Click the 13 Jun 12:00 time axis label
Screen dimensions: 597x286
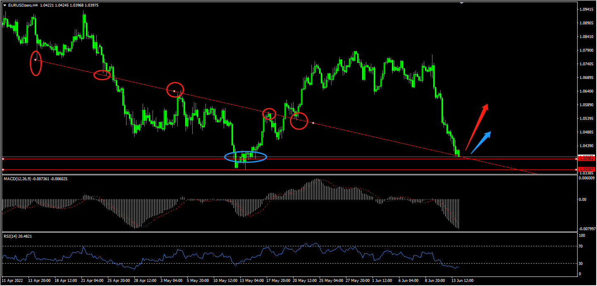[462, 280]
